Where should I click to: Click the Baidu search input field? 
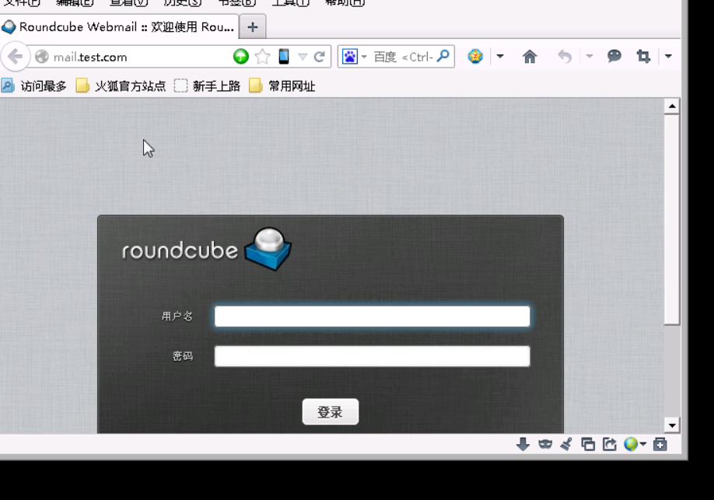click(403, 57)
